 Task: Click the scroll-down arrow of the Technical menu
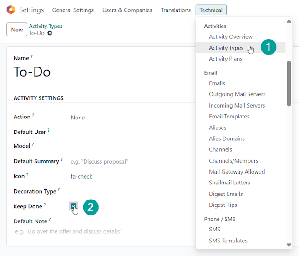[x=289, y=245]
